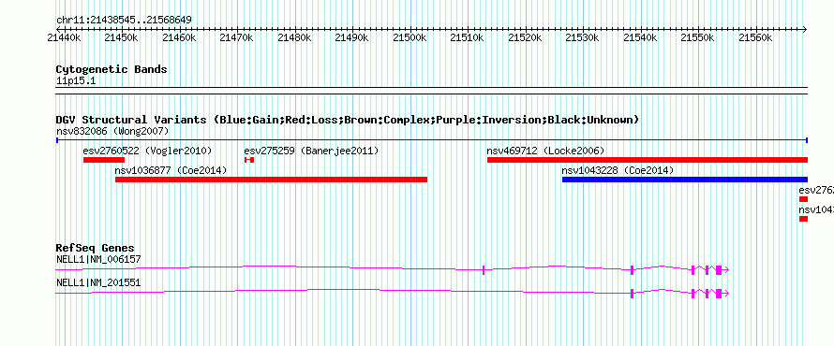Click the truncated nsv104 variant label

click(816, 209)
